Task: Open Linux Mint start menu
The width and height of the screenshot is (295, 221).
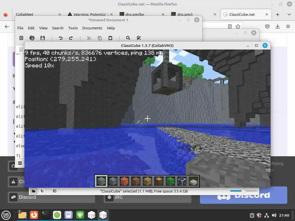Action: pos(6,215)
